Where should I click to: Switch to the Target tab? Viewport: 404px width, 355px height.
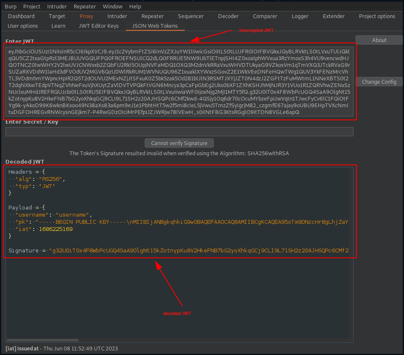57,16
